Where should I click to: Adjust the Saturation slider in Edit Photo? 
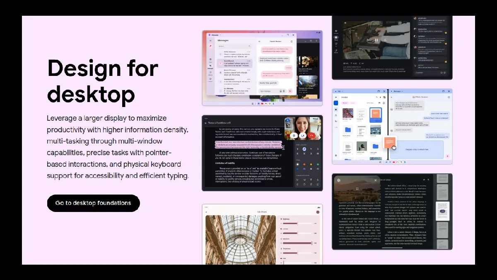point(298,243)
